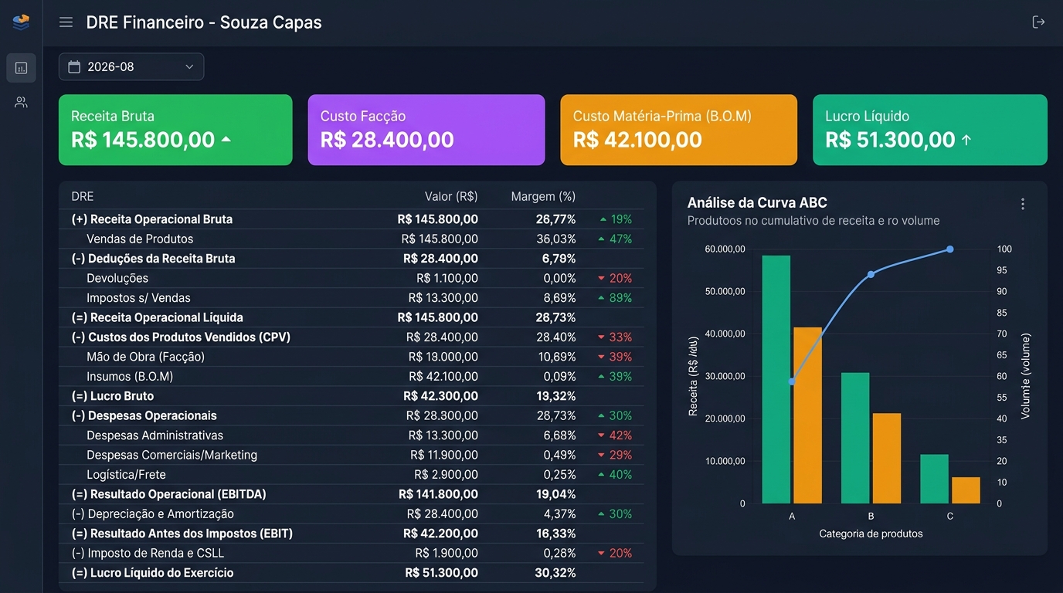Click the green bar for category B
Viewport: 1063px width, 593px height.
[x=855, y=438]
